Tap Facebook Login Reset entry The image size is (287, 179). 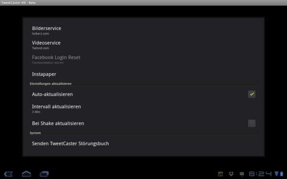(143, 60)
